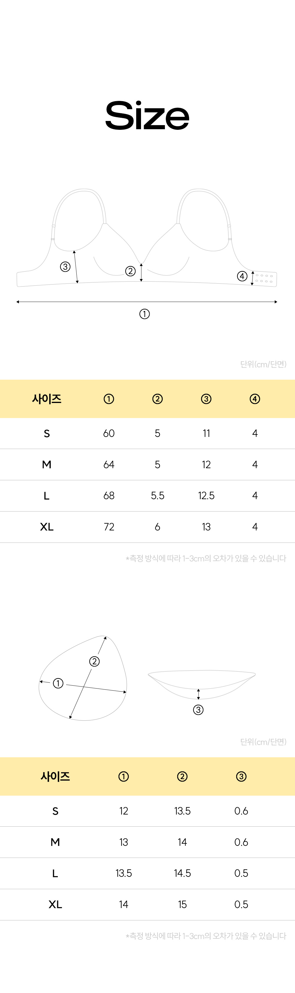295x993 pixels.
Task: Click the circled 3 on the bra side wing
Action: tap(65, 266)
